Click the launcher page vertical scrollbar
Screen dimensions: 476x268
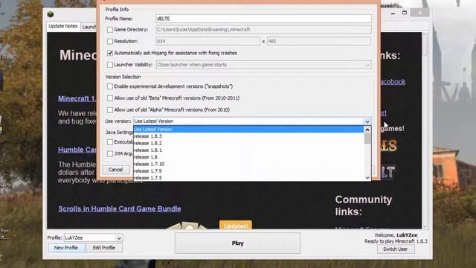pos(425,131)
